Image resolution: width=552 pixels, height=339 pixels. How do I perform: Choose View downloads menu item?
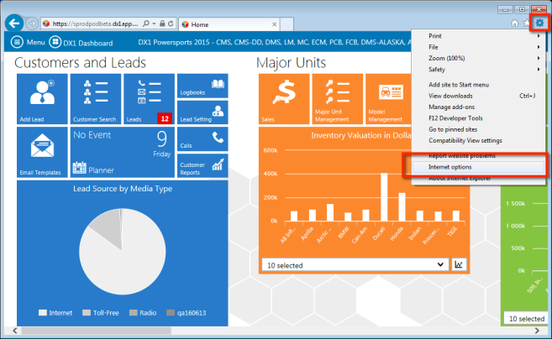[x=479, y=96]
